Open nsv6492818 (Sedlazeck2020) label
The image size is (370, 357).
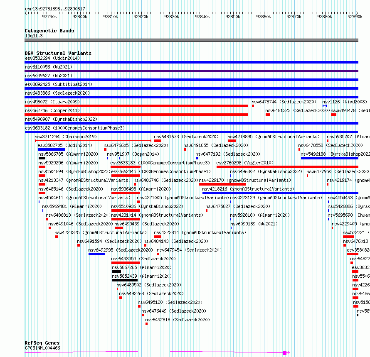[178, 320]
